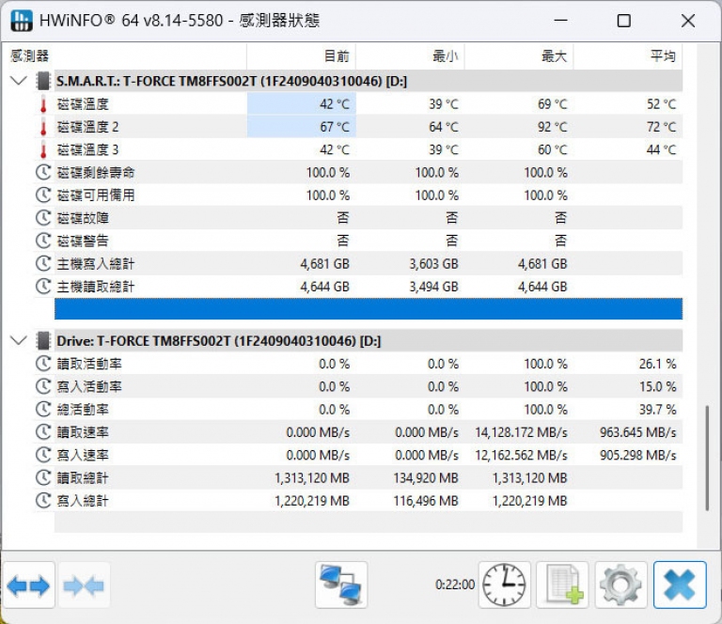Click the clock icon beside 總活動率
This screenshot has height=624, width=722.
[43, 410]
